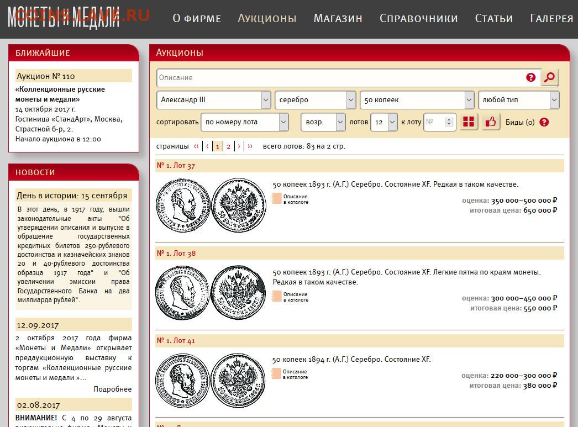Open Лот 38 portrait side coin image
578x427 pixels.
[x=182, y=293]
